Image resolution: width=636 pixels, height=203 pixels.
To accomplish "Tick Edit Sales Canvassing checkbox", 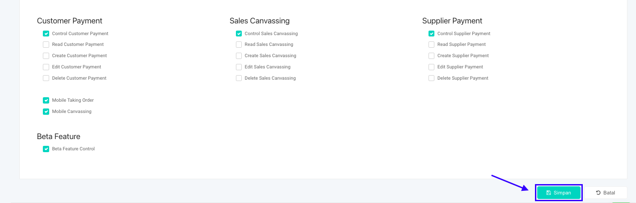I will [x=239, y=67].
